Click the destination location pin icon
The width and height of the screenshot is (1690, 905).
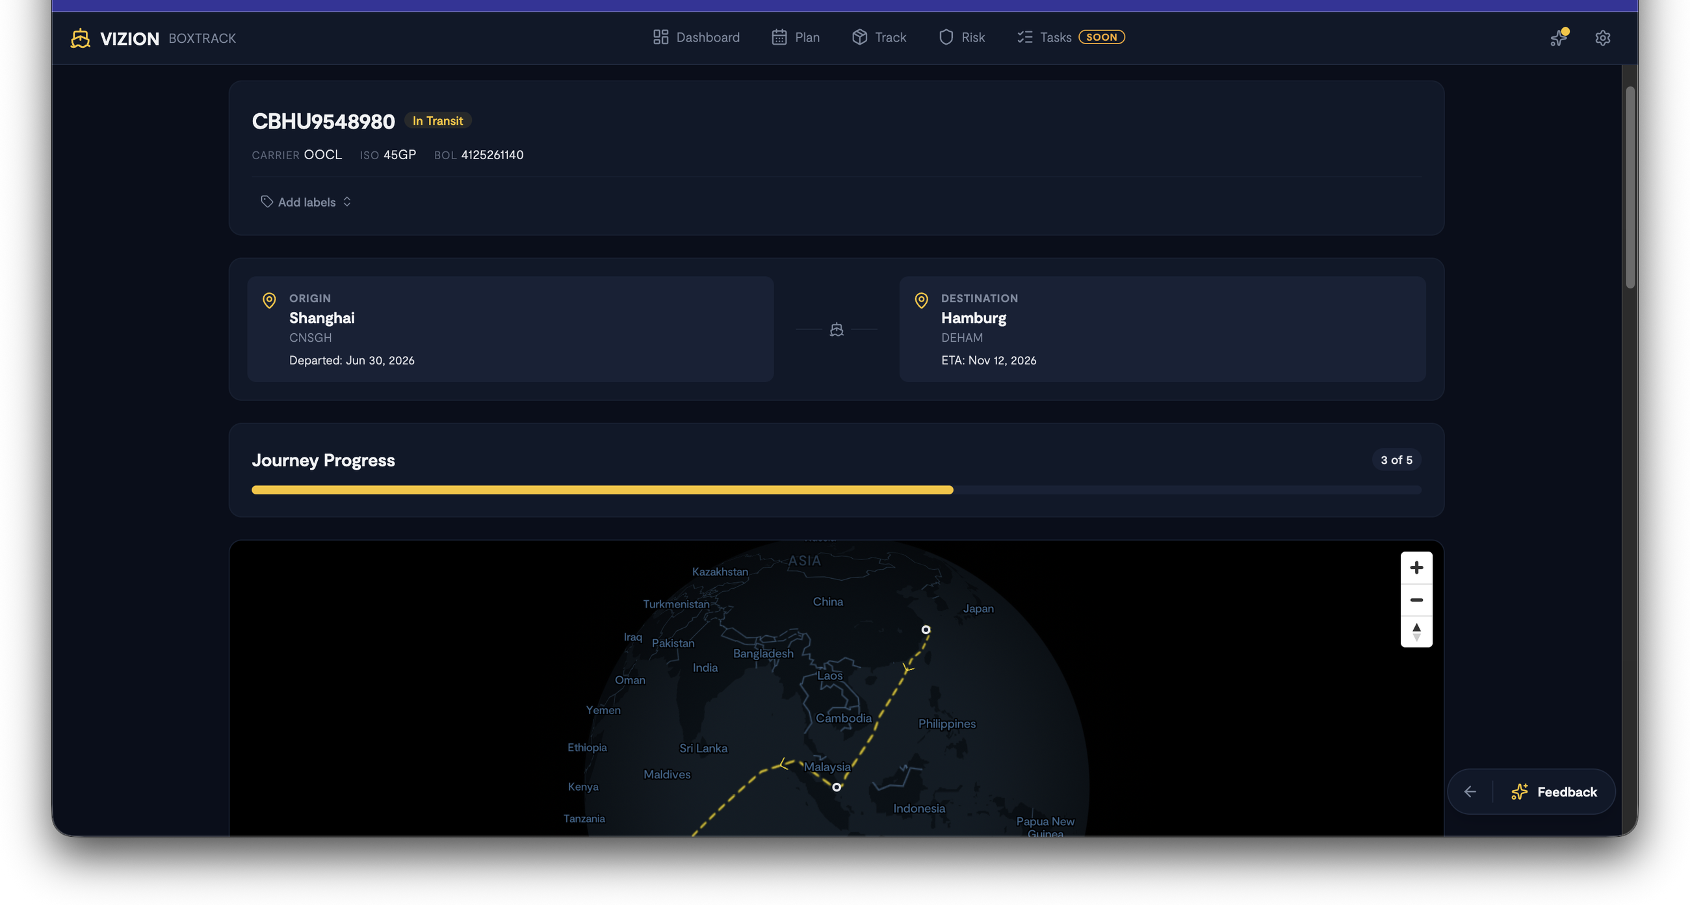click(921, 300)
